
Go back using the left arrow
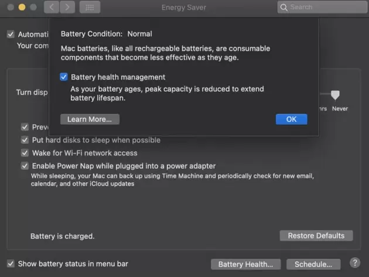[52, 8]
